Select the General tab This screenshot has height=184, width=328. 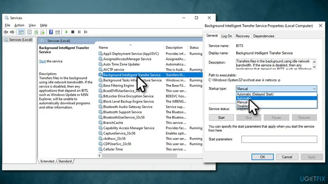coord(212,36)
